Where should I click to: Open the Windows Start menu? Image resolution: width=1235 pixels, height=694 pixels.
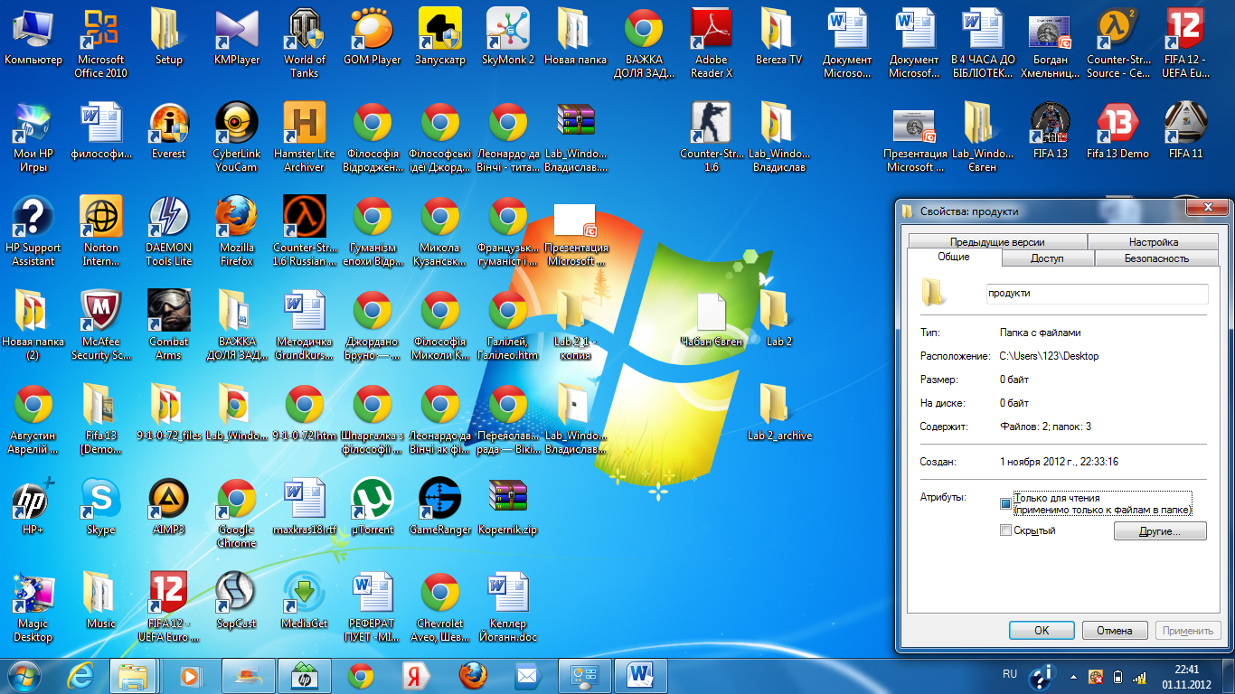[x=24, y=675]
